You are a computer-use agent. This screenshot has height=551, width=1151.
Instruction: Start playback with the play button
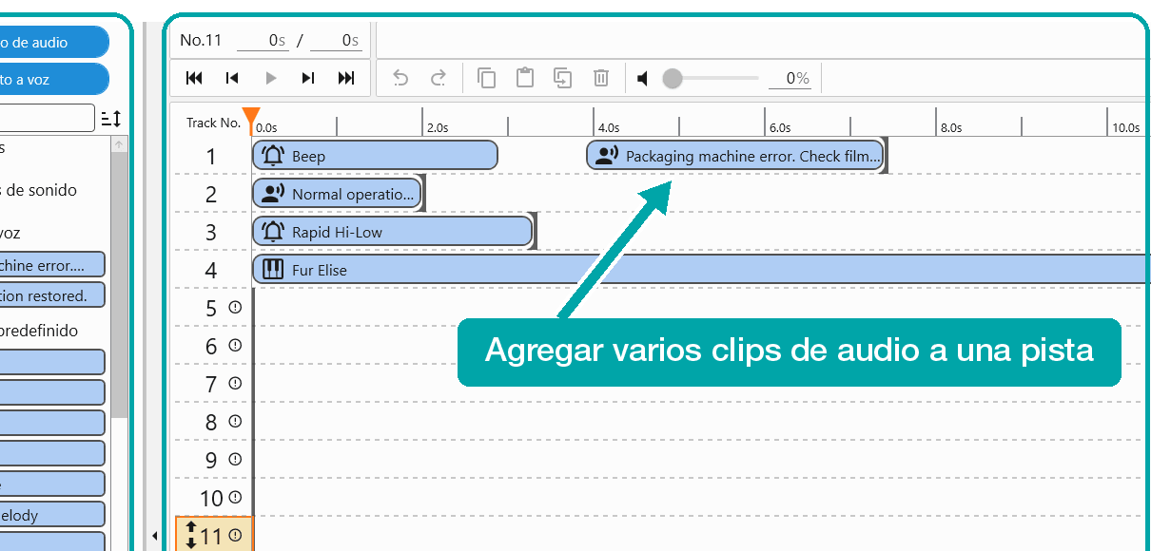click(x=271, y=78)
